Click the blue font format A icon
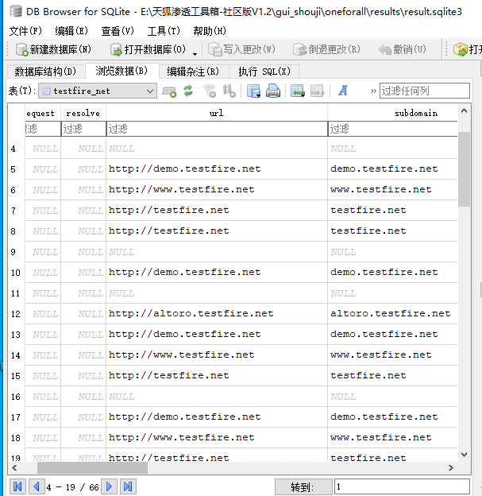 343,91
